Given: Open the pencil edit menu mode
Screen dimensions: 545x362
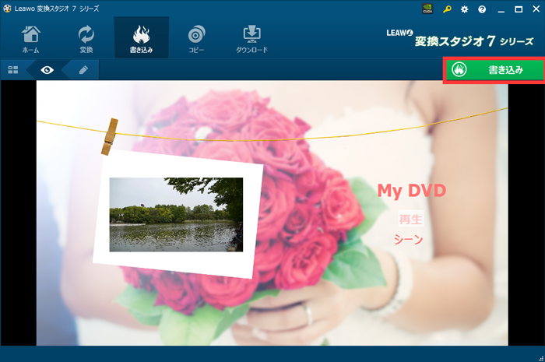Looking at the screenshot, I should (x=83, y=70).
